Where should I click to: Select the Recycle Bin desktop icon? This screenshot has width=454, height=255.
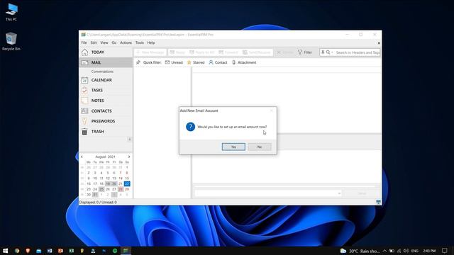11,41
